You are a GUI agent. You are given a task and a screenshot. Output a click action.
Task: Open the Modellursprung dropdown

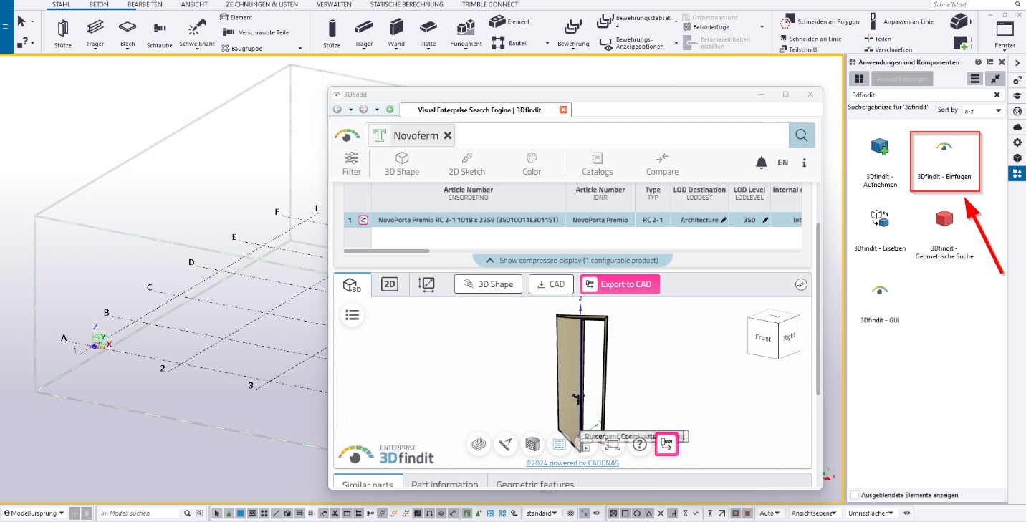tap(34, 513)
